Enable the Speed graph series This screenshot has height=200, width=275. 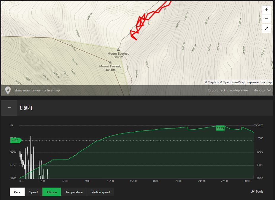34,192
